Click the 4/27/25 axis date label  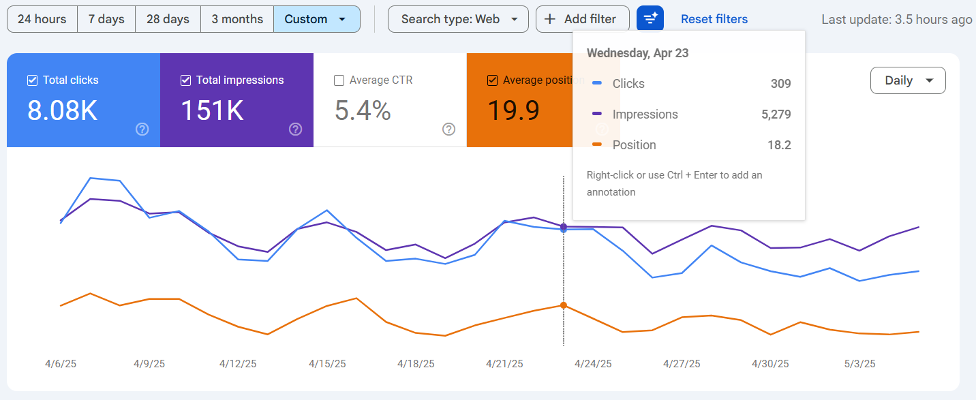(682, 364)
